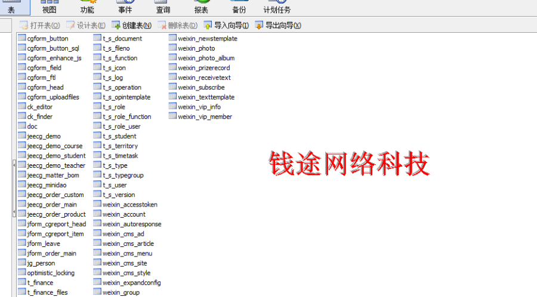Select the weixin_expandconfig table name

coord(131,283)
